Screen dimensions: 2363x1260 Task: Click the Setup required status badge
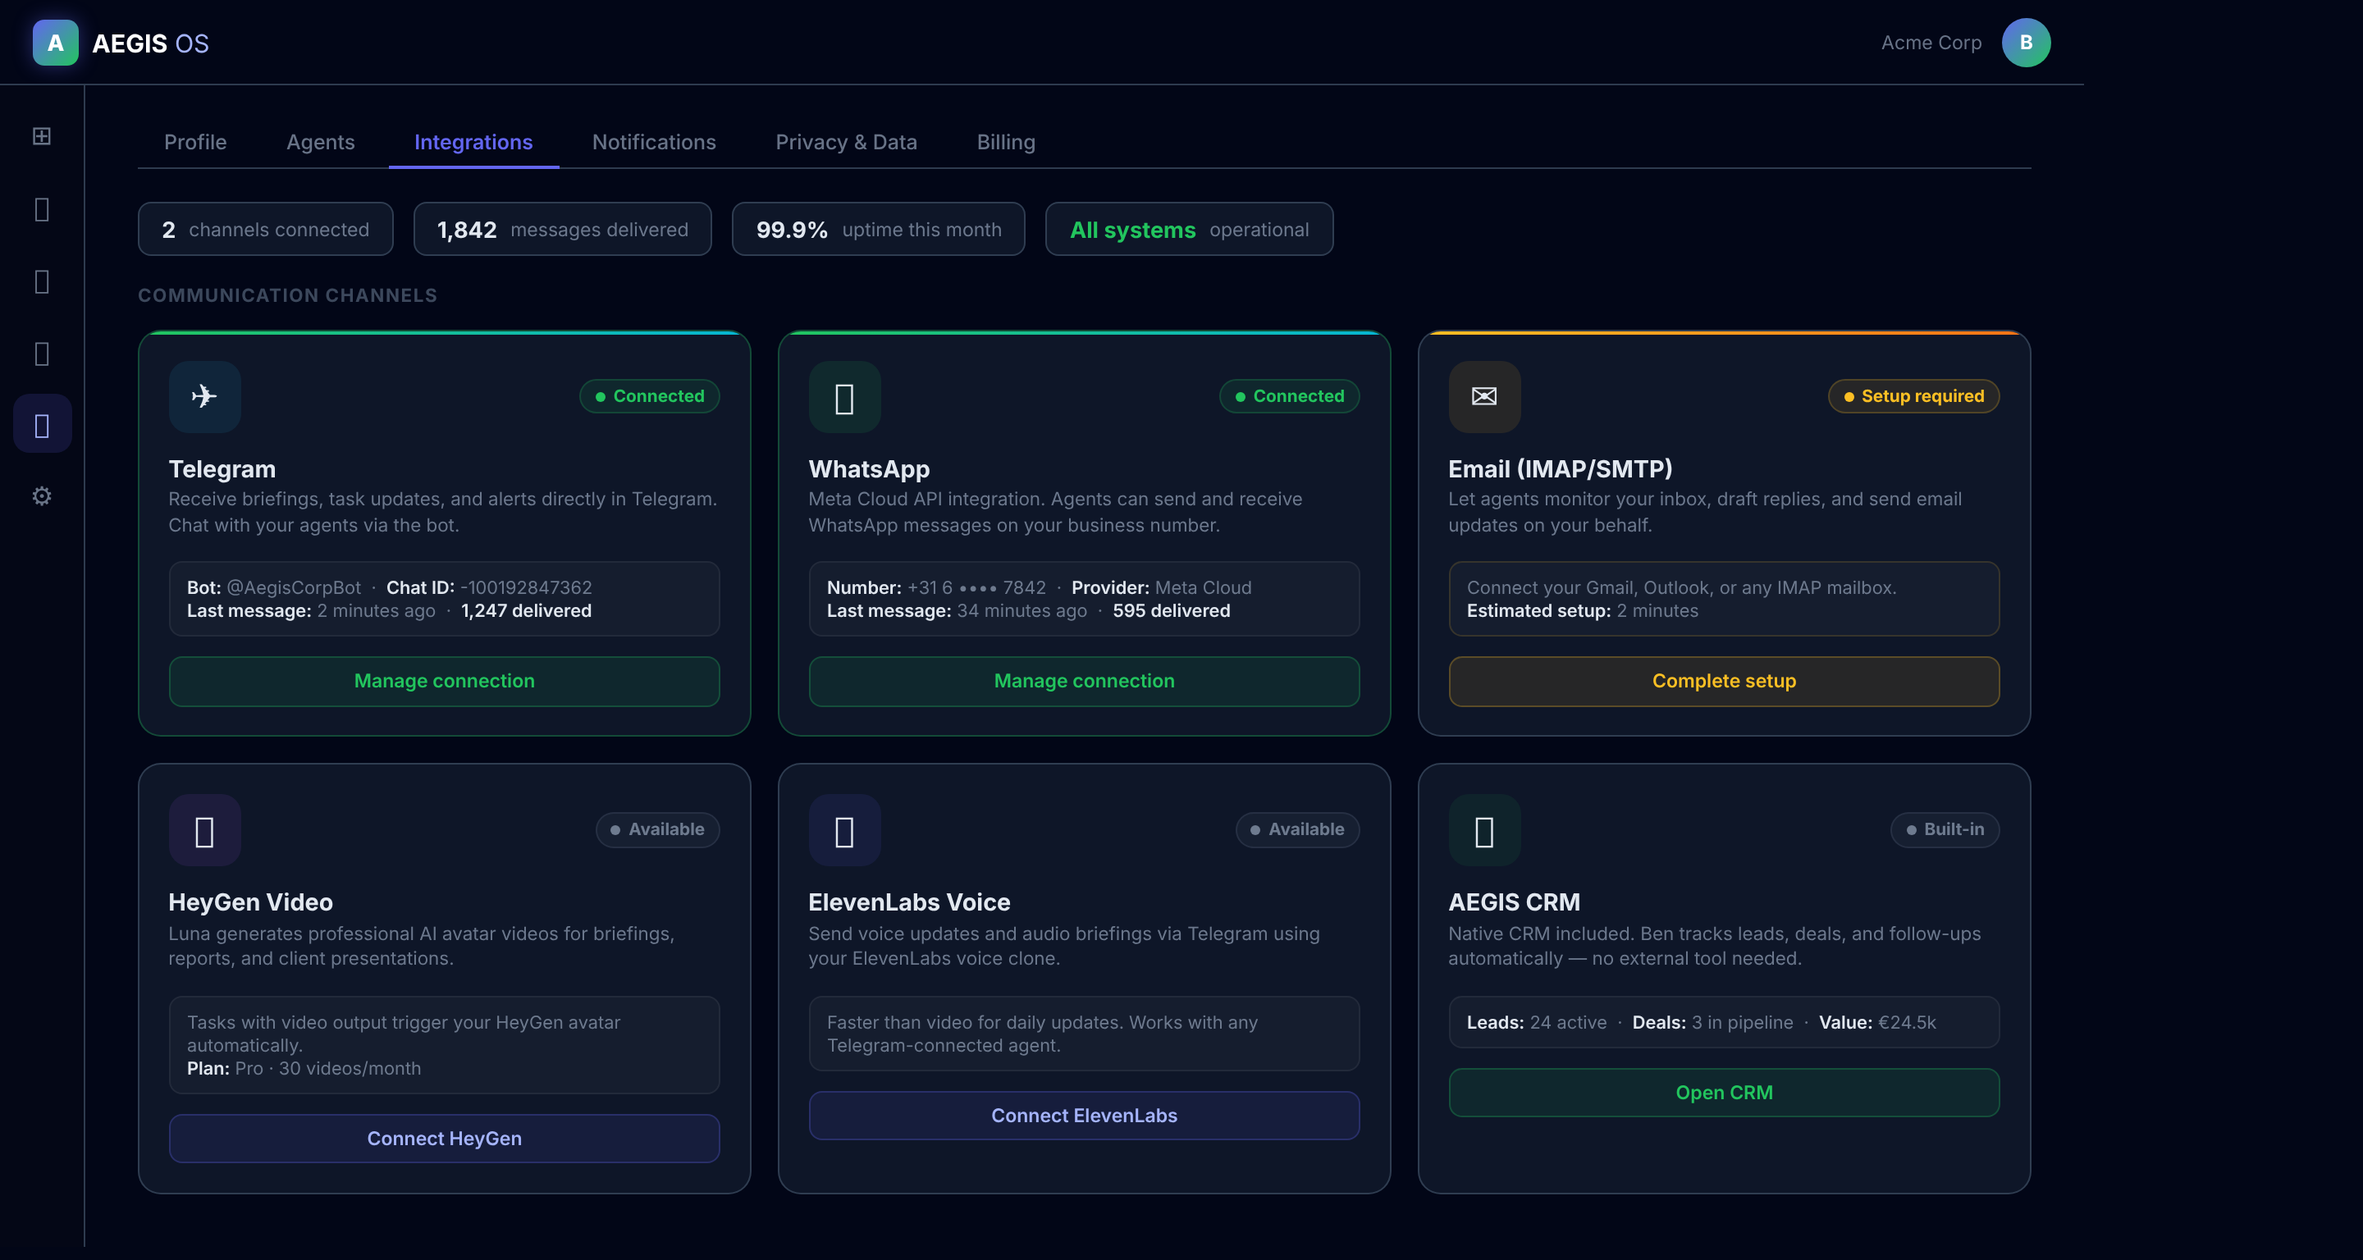[x=1913, y=396]
